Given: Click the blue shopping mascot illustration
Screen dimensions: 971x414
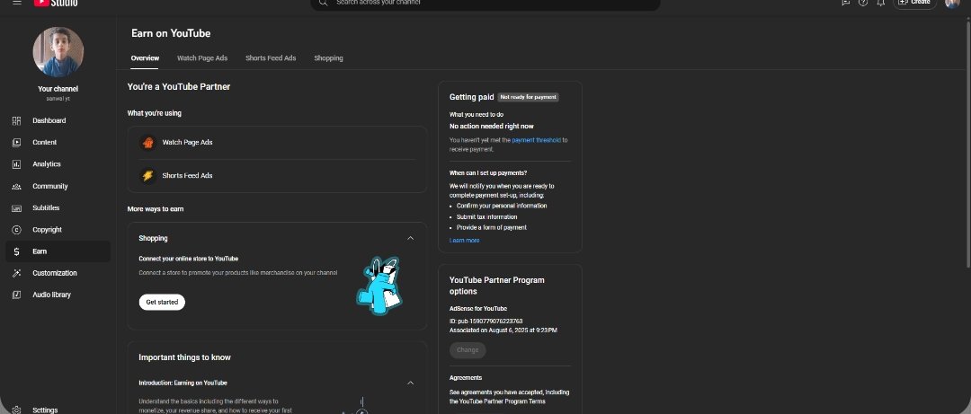Looking at the screenshot, I should (379, 285).
